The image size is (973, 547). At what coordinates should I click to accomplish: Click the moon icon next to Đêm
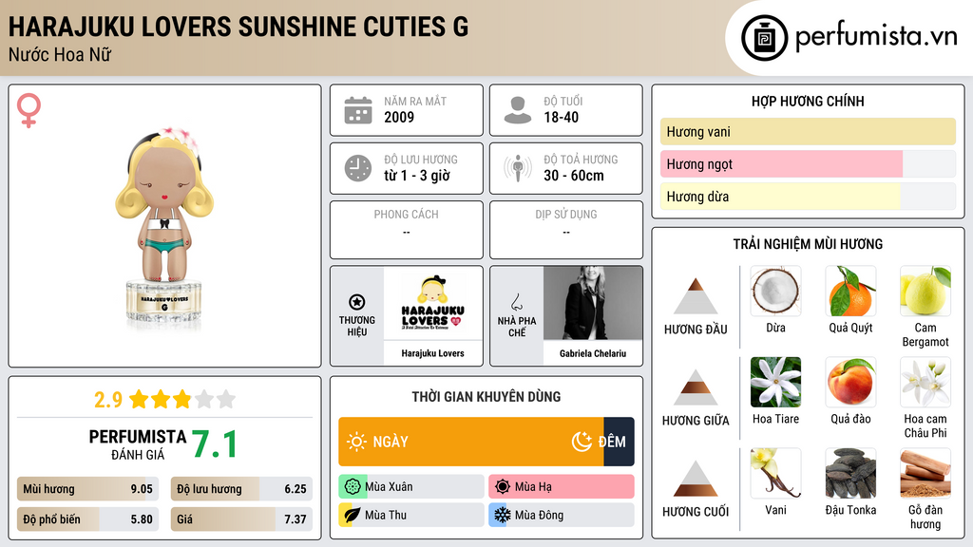[x=582, y=442]
